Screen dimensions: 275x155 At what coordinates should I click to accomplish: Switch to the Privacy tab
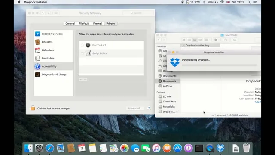pos(110,24)
